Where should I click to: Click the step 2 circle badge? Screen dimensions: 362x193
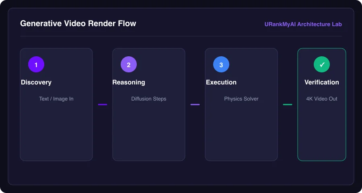click(129, 64)
